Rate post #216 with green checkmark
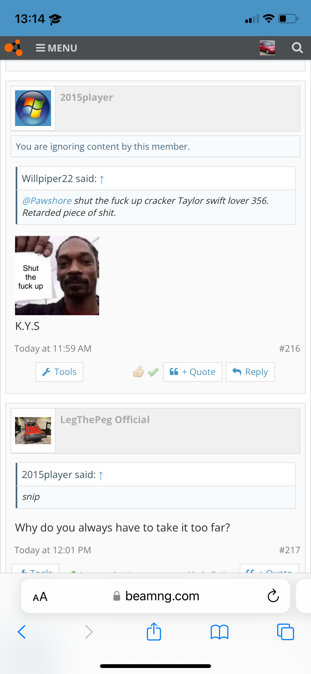 click(x=153, y=372)
